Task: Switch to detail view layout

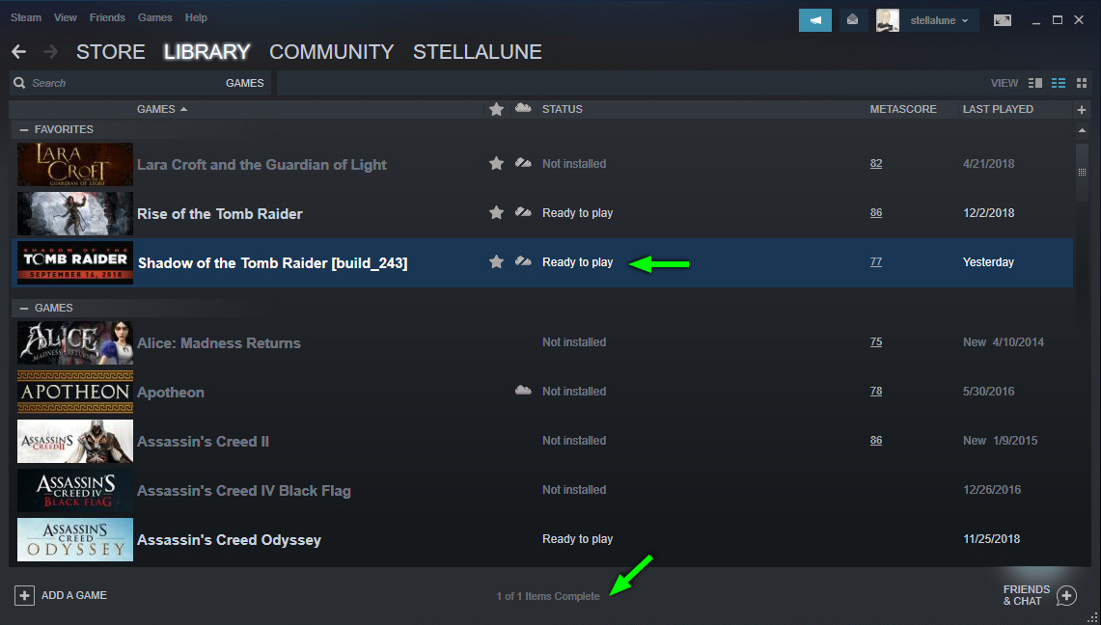Action: [1035, 84]
